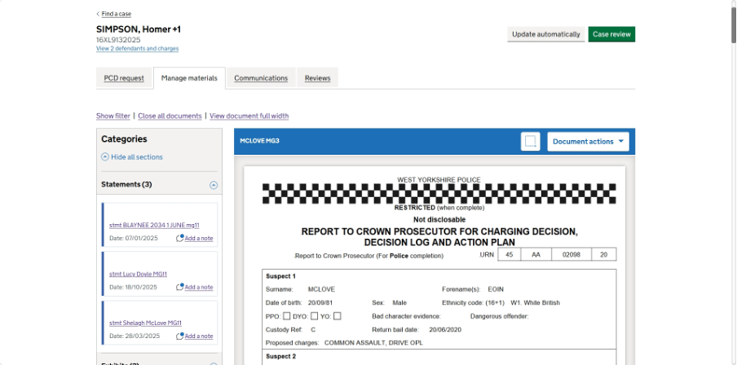Click Close all documents link
The height and width of the screenshot is (365, 737).
tap(170, 116)
